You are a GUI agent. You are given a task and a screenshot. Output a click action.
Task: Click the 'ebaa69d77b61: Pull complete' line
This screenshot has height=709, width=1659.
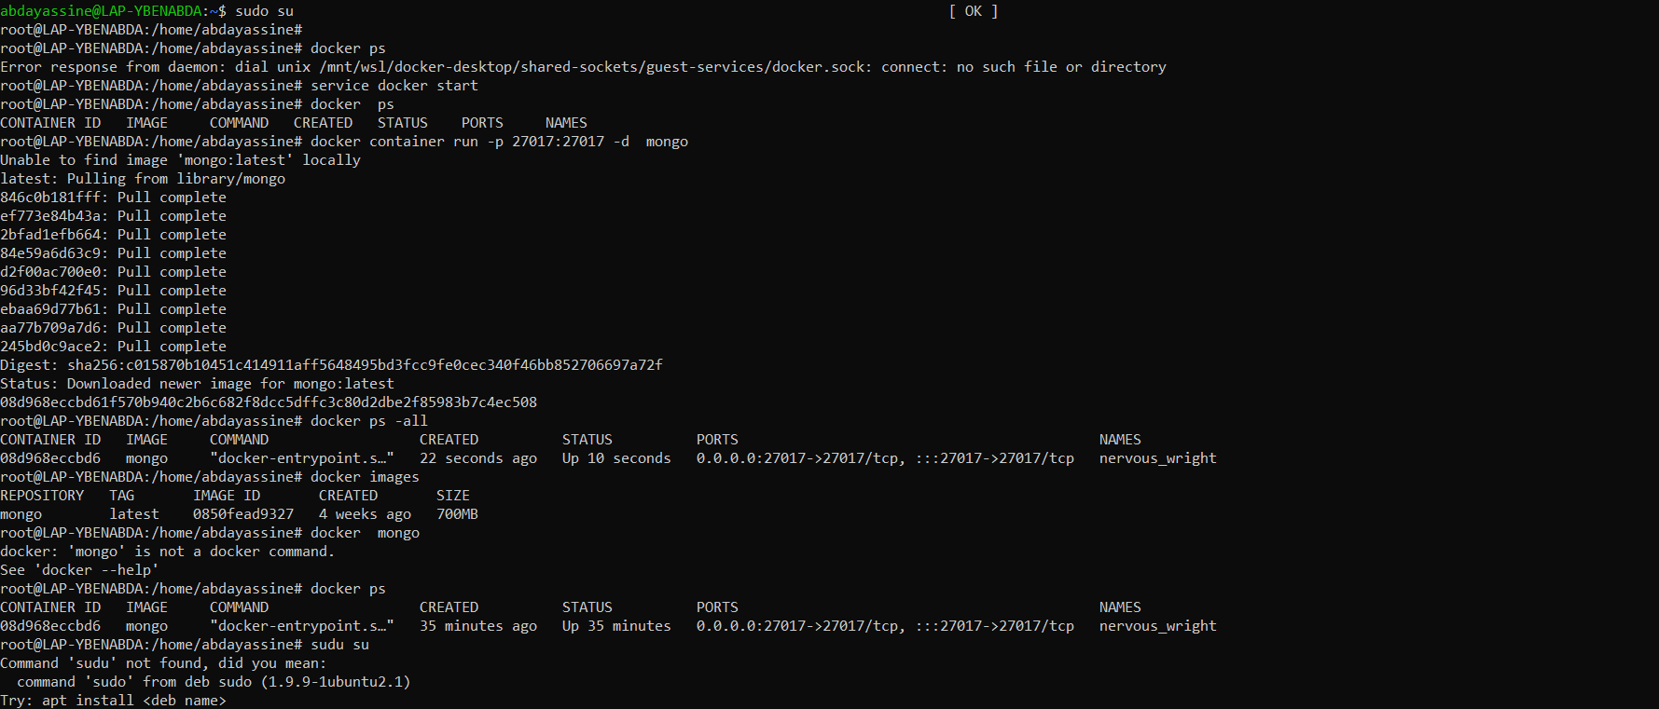(x=113, y=309)
